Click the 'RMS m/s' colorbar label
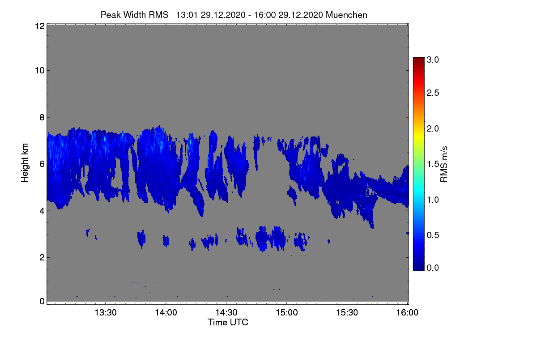Viewport: 537px width, 358px height. click(x=444, y=164)
